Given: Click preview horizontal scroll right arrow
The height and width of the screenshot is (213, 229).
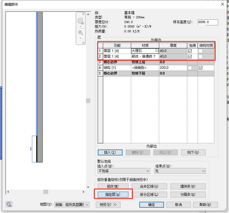Looking at the screenshot, I should coord(84,192).
